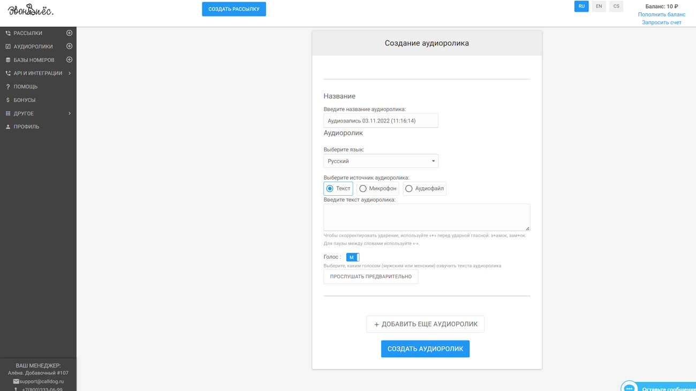Screen dimensions: 696x391
Task: Click the dollar sign Бонусы icon
Action: pyautogui.click(x=8, y=100)
